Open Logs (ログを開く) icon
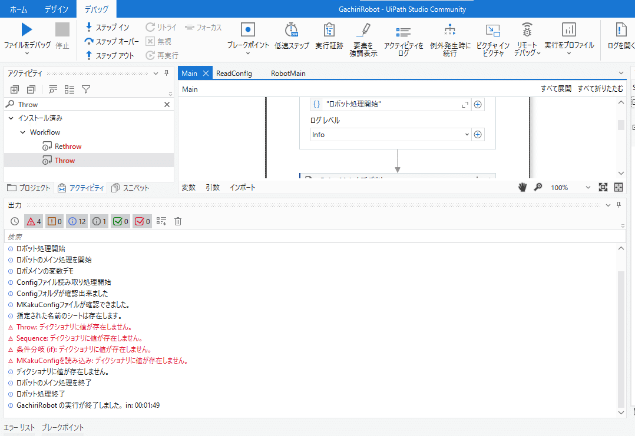The height and width of the screenshot is (436, 635). click(621, 29)
